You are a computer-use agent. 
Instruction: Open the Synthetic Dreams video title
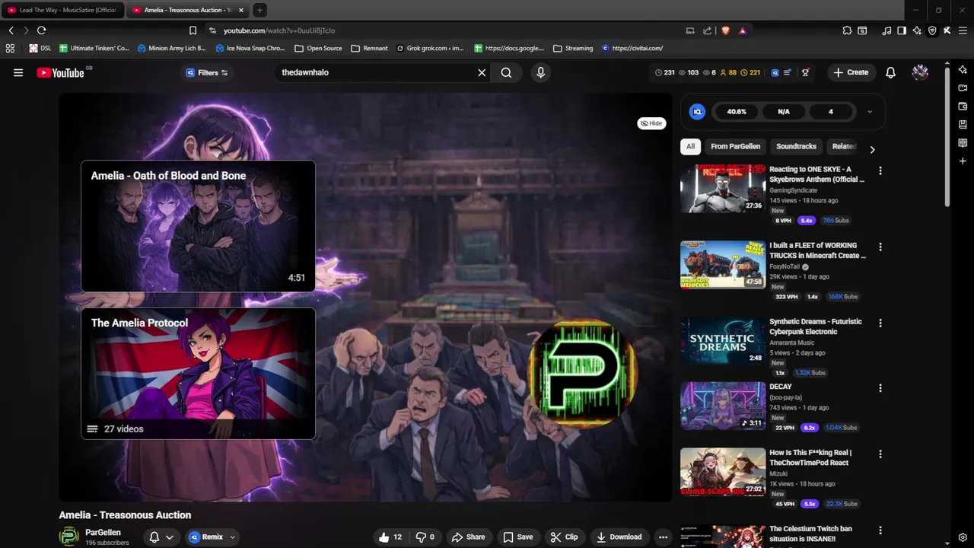(x=815, y=327)
